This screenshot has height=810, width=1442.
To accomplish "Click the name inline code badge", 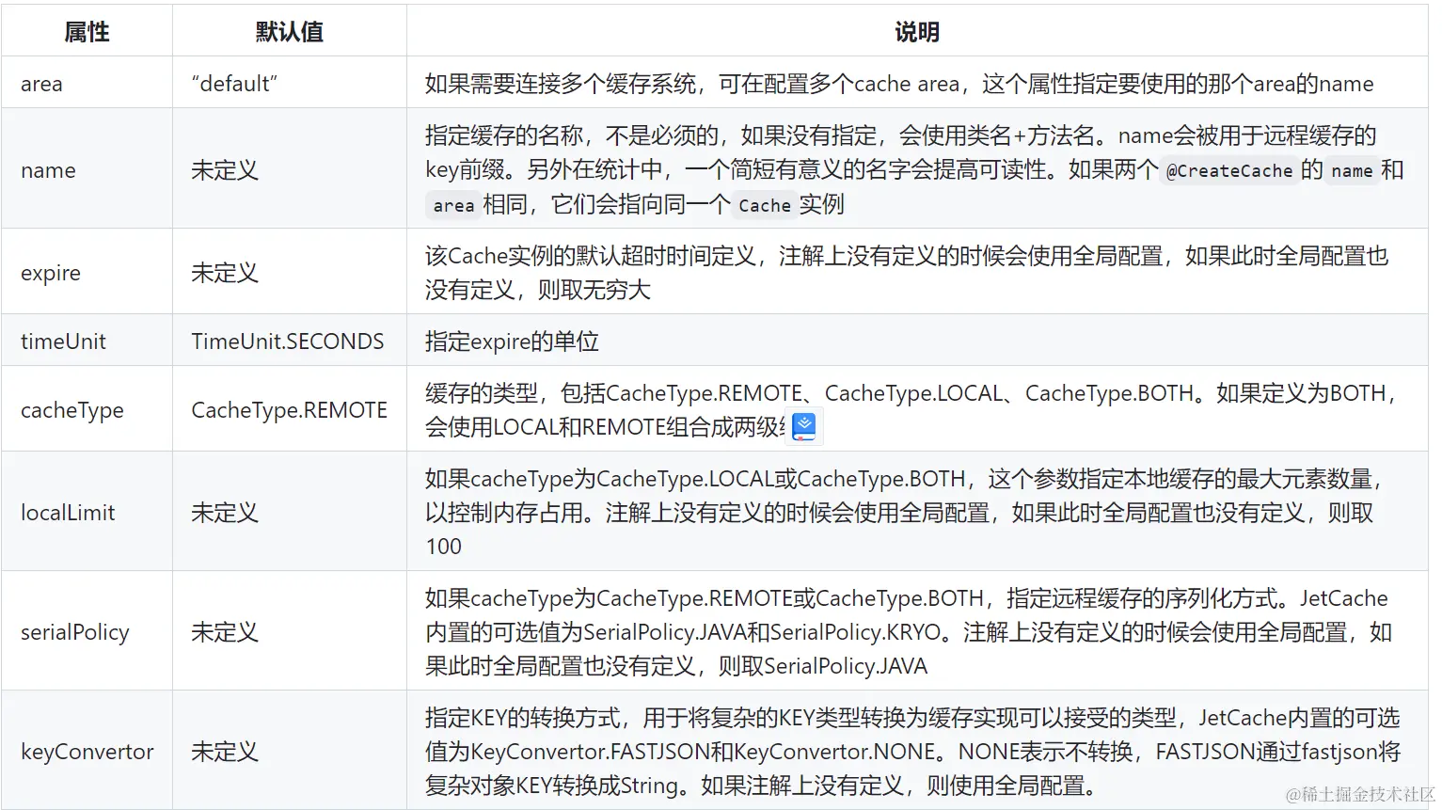I will (x=1353, y=170).
